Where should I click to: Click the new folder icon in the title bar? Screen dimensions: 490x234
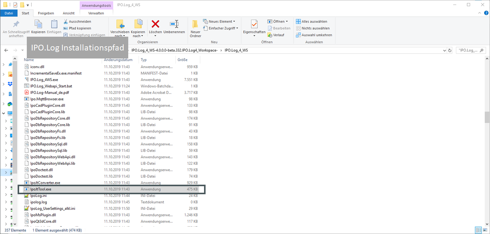(22, 5)
